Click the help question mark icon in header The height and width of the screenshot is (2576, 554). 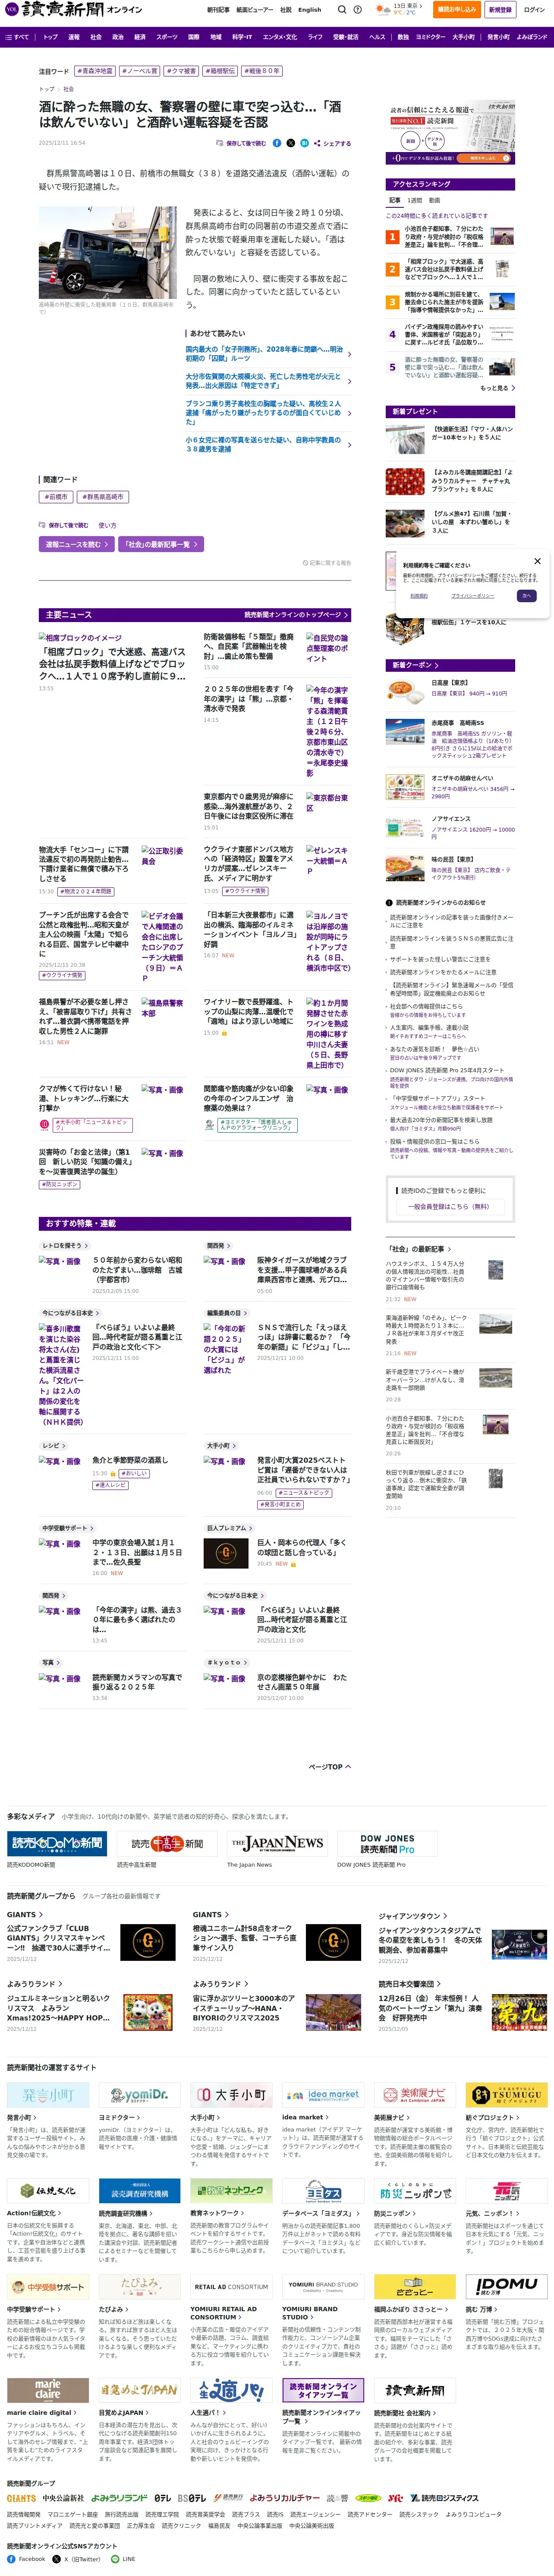pyautogui.click(x=357, y=9)
